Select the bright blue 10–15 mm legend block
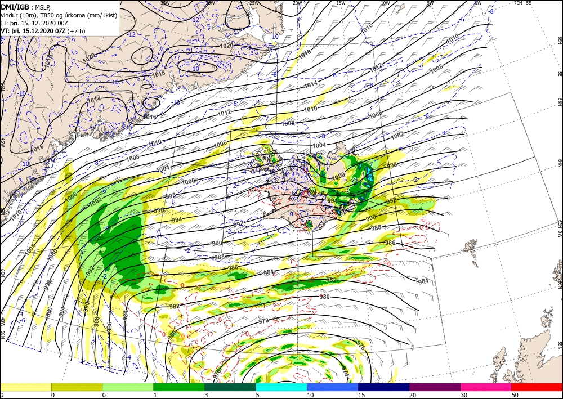This screenshot has height=399, width=563. [x=333, y=387]
